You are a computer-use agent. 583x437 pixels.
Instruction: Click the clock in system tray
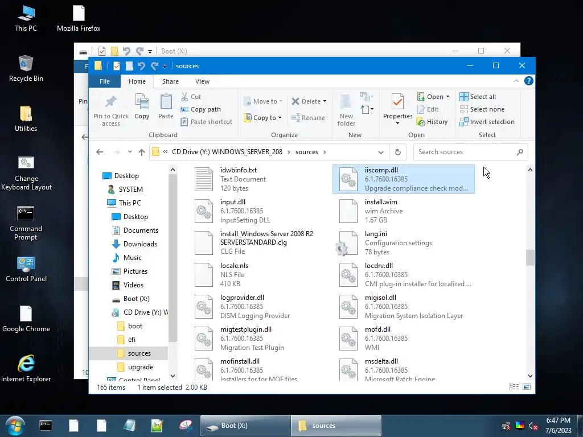point(559,426)
